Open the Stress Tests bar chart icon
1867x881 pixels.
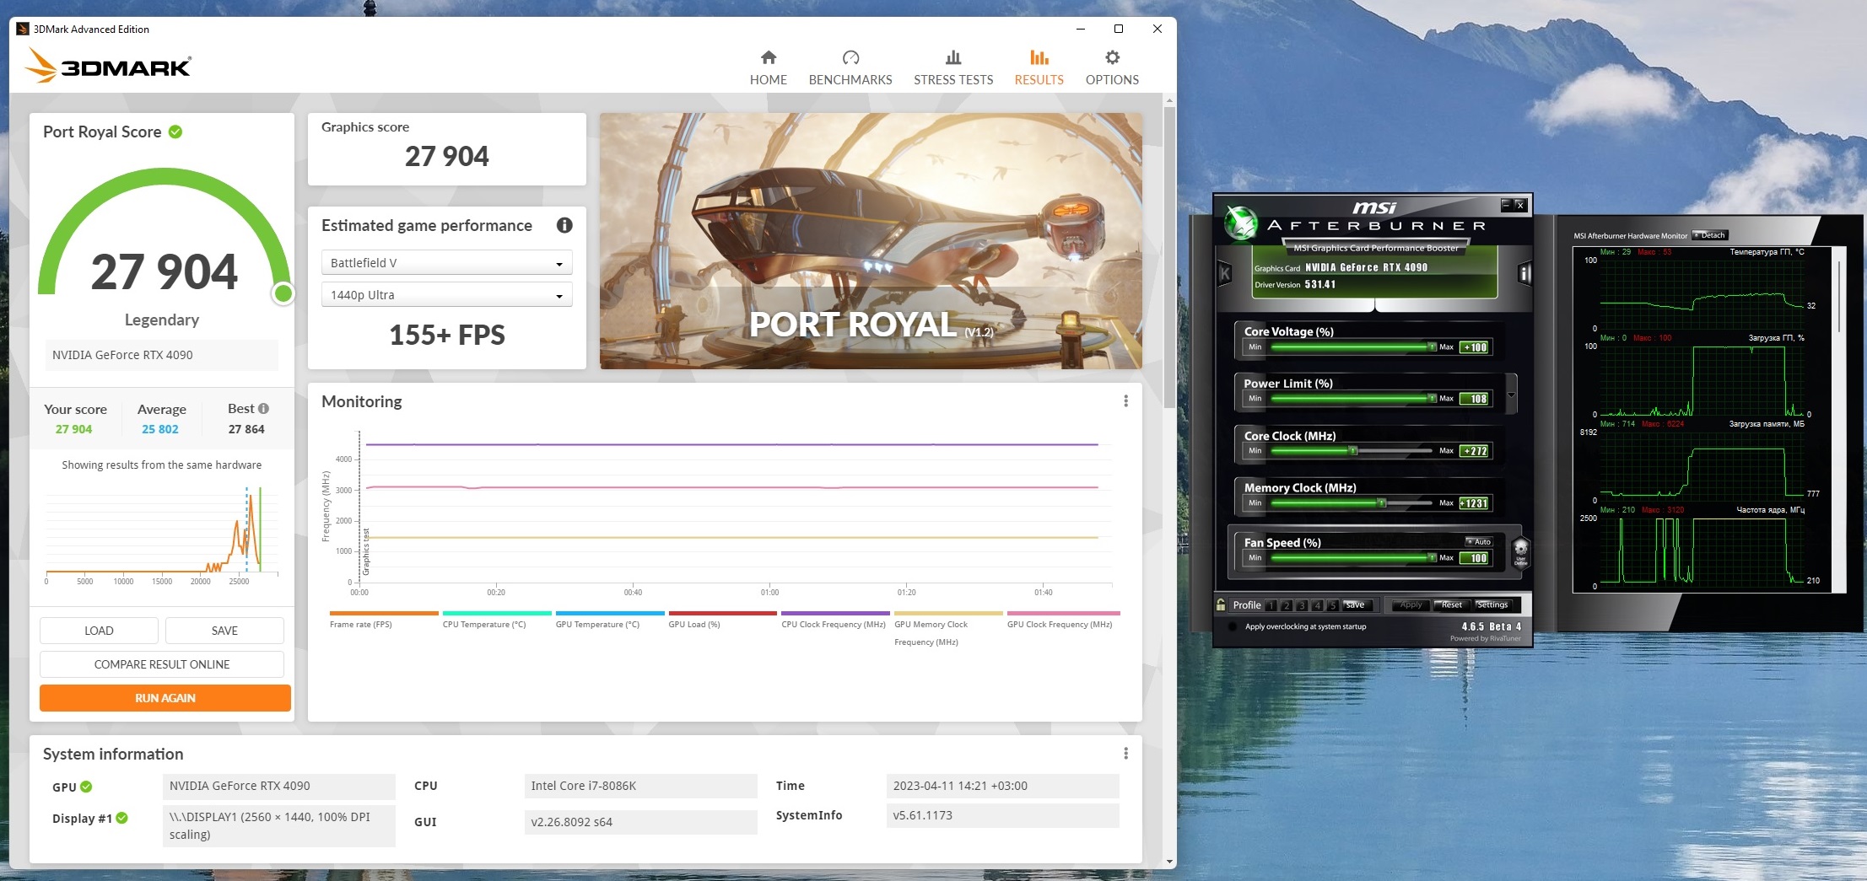953,57
